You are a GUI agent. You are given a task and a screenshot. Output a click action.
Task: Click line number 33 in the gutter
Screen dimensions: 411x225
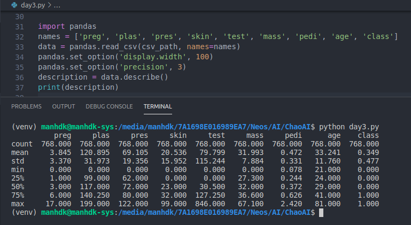click(x=20, y=46)
